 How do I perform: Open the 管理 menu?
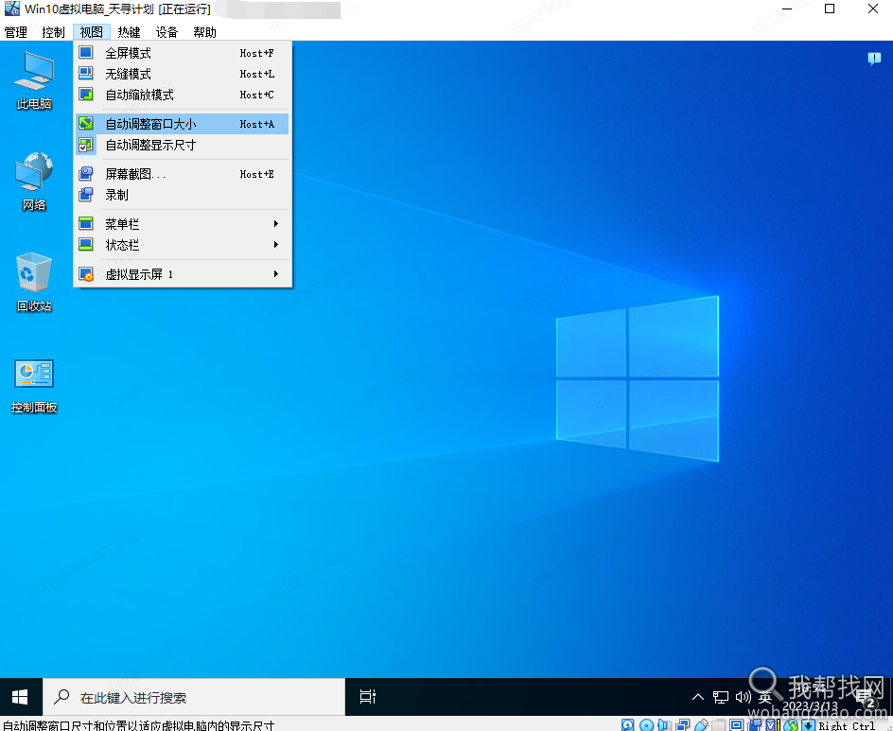pos(15,32)
